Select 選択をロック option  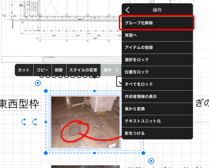pyautogui.click(x=157, y=60)
